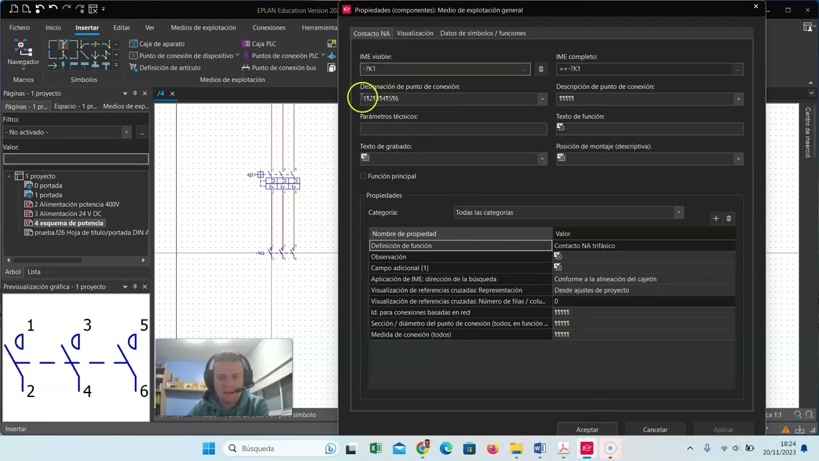This screenshot has width=819, height=461.
Task: Select page 2 Alimentación potencia 400V
Action: pos(77,204)
